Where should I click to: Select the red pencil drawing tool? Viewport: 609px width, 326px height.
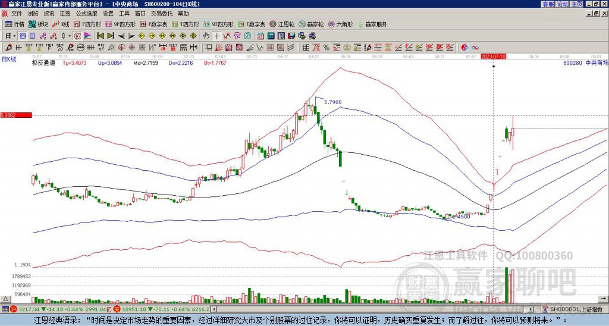coord(8,48)
